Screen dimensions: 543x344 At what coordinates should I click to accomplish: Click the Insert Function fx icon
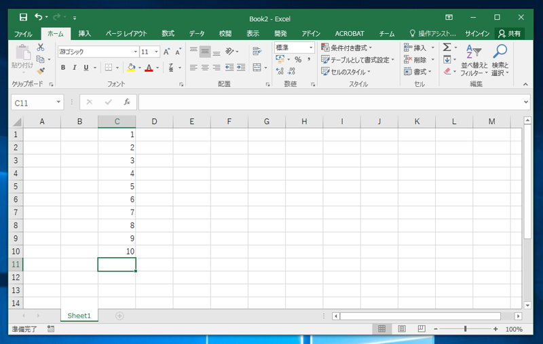click(127, 102)
